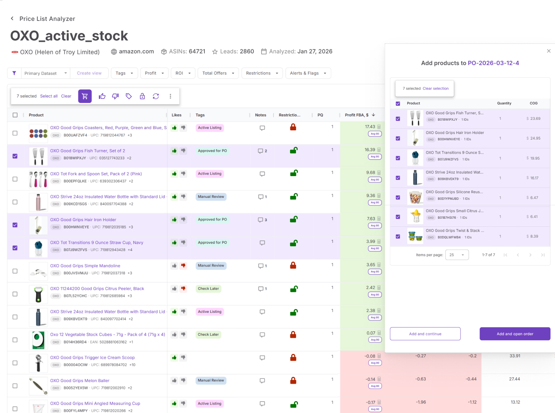Open the Restrictions filter dropdown
This screenshot has height=413, width=555.
pos(262,73)
